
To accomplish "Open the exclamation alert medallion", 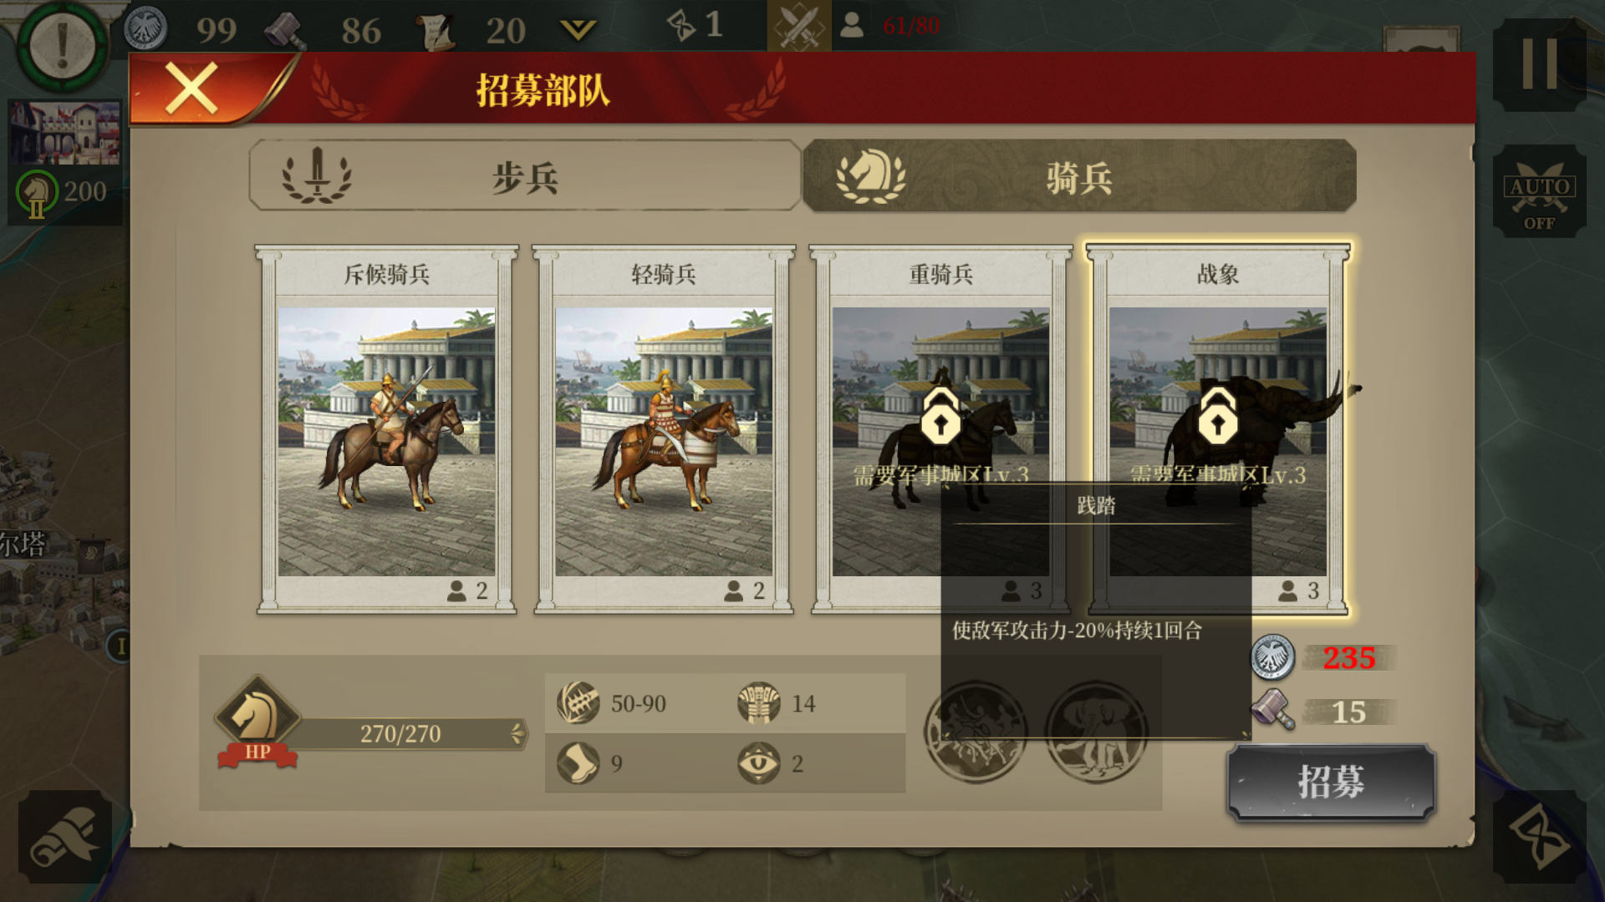I will coord(63,44).
